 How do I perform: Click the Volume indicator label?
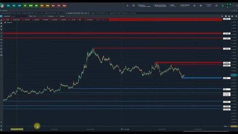(9, 22)
